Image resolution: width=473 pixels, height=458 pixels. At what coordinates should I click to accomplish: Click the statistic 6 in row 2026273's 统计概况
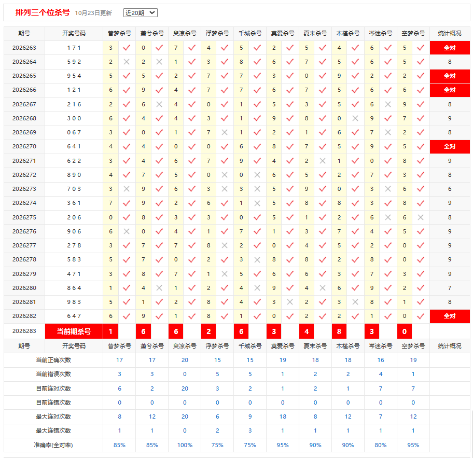point(450,189)
